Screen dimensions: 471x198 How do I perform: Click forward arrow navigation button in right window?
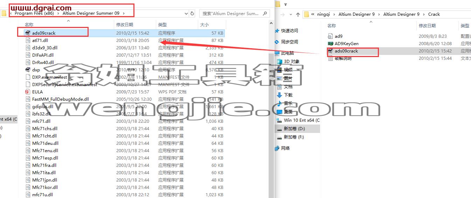point(283,14)
